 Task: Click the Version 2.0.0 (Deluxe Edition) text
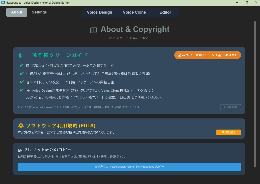(129, 38)
